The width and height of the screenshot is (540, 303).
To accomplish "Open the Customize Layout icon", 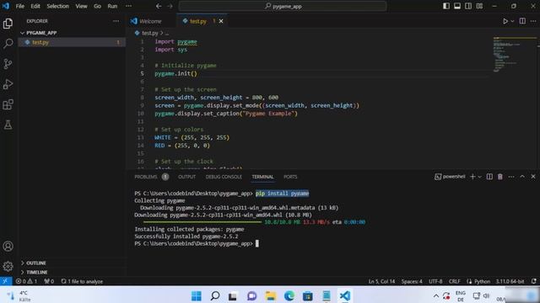I will (479, 6).
